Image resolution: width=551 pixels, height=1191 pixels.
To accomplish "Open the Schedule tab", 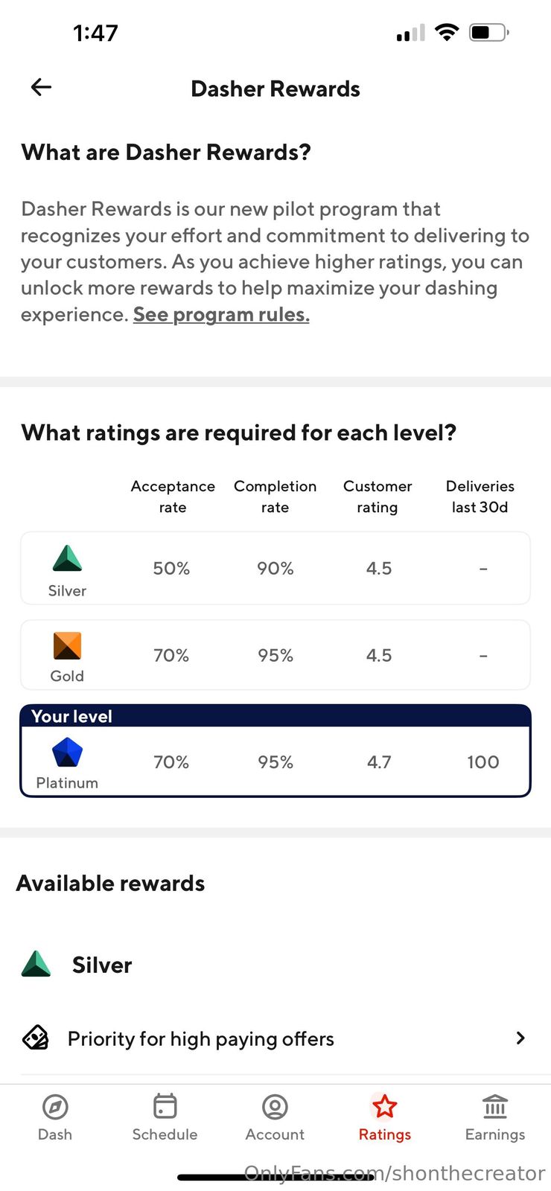I will 165,1117.
